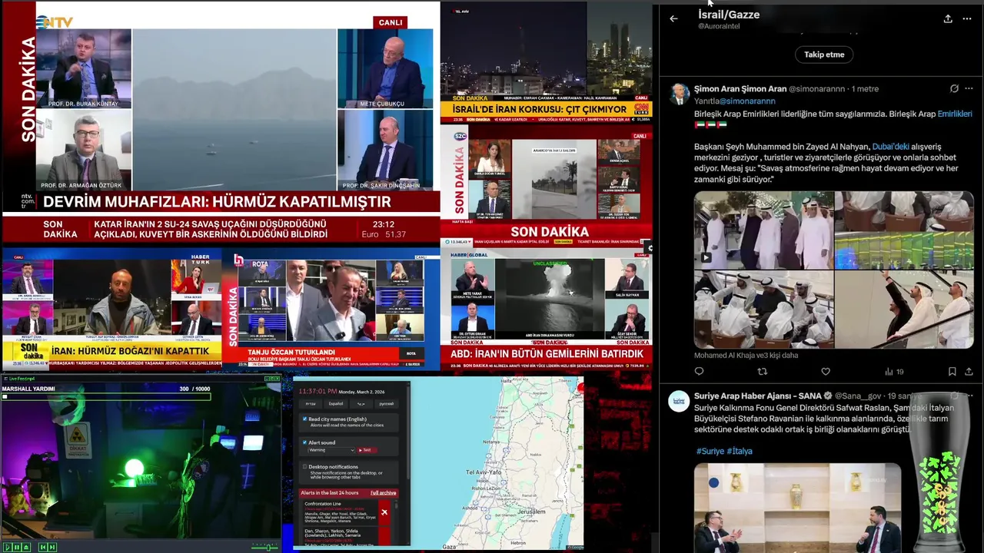Open the top-right image in the post grid
984x553 pixels.
point(904,230)
